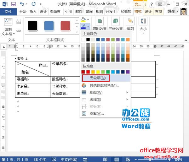
Task: Switch to the 引用 References tab
Action: (68, 12)
